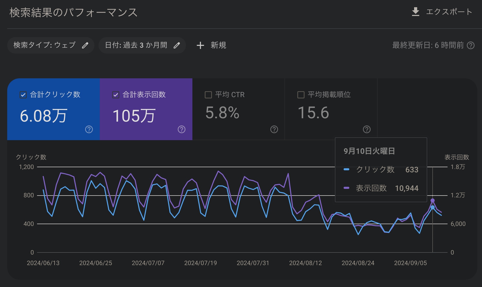Click pencil icon on 日付 filter
The width and height of the screenshot is (482, 287).
pyautogui.click(x=177, y=46)
